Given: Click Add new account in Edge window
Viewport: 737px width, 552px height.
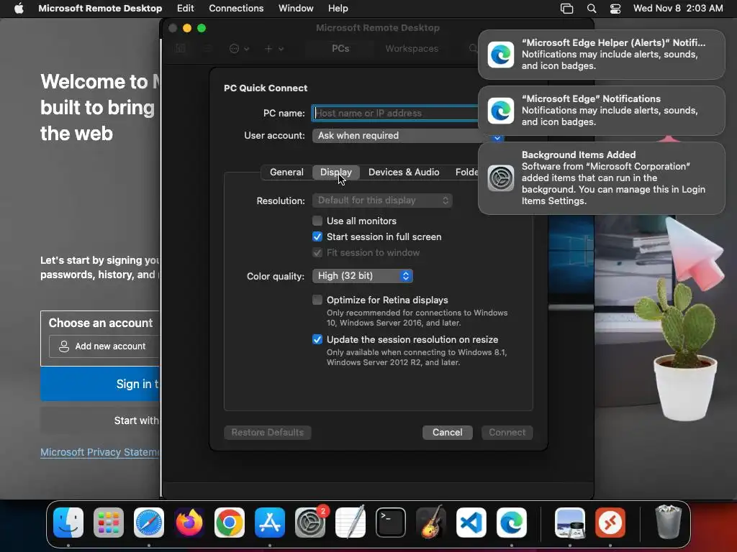Looking at the screenshot, I should point(104,346).
